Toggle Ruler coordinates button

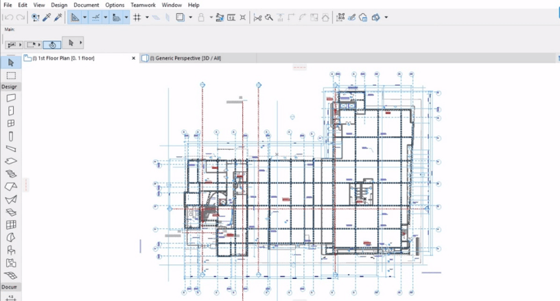tap(116, 17)
